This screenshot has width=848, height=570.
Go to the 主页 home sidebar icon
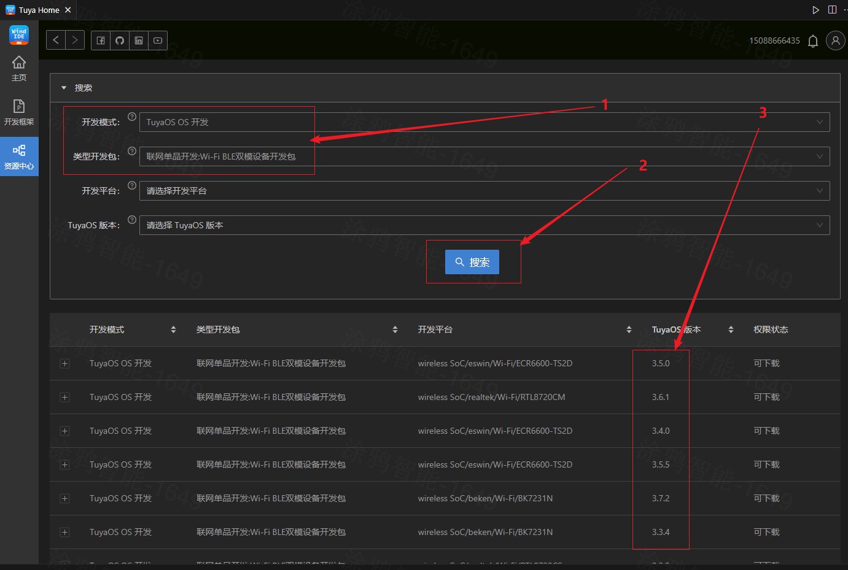click(x=19, y=68)
